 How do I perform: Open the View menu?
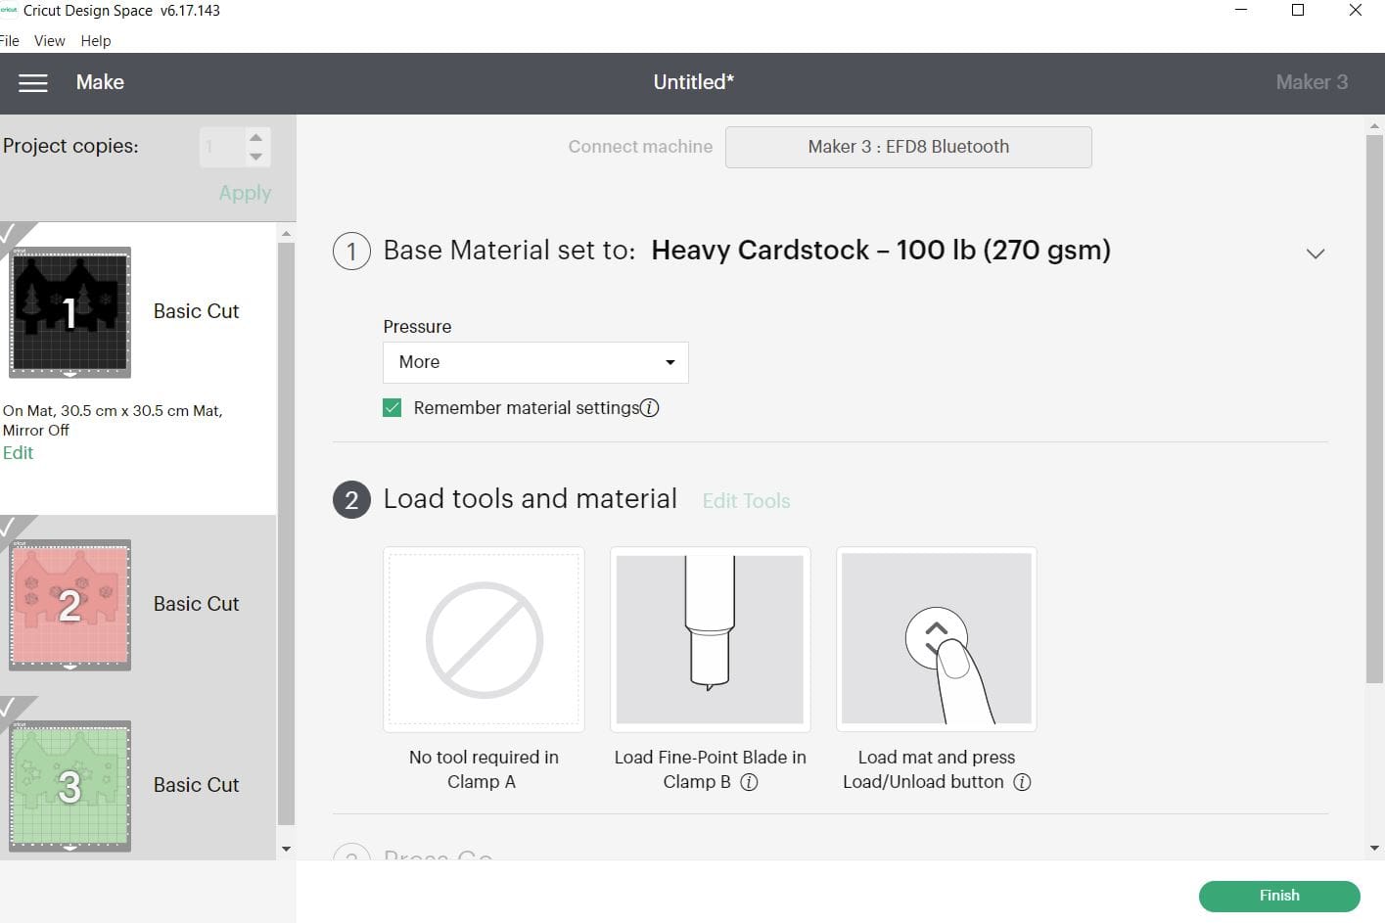click(x=49, y=41)
